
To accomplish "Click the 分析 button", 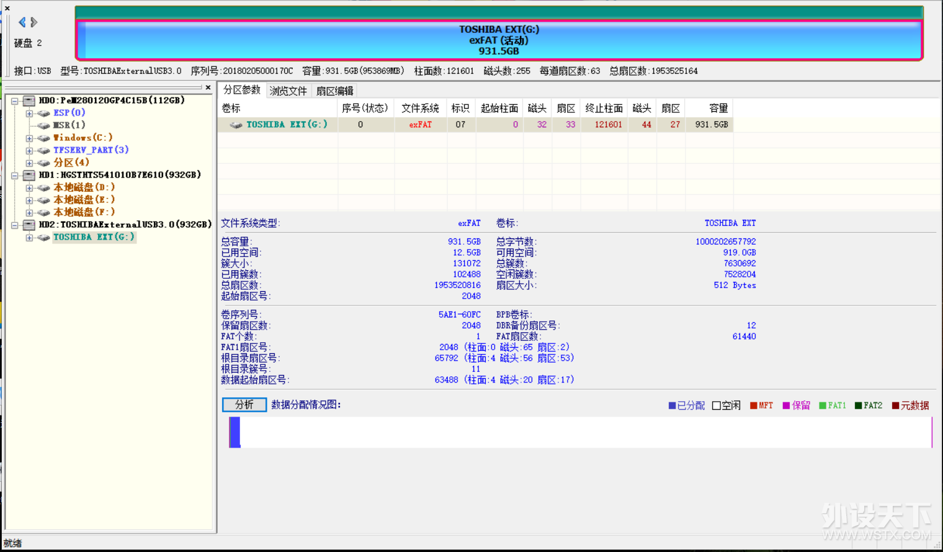I will 244,405.
